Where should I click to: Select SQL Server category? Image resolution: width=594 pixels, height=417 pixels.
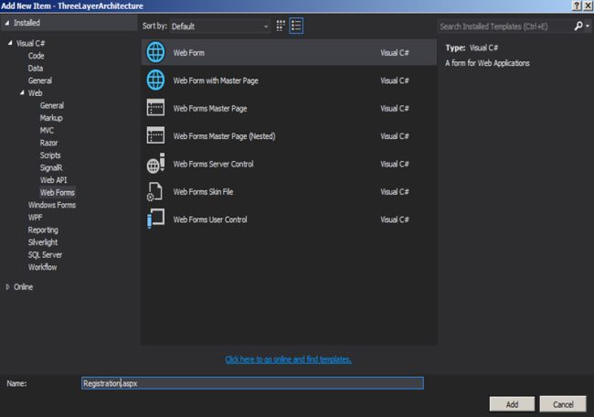45,255
